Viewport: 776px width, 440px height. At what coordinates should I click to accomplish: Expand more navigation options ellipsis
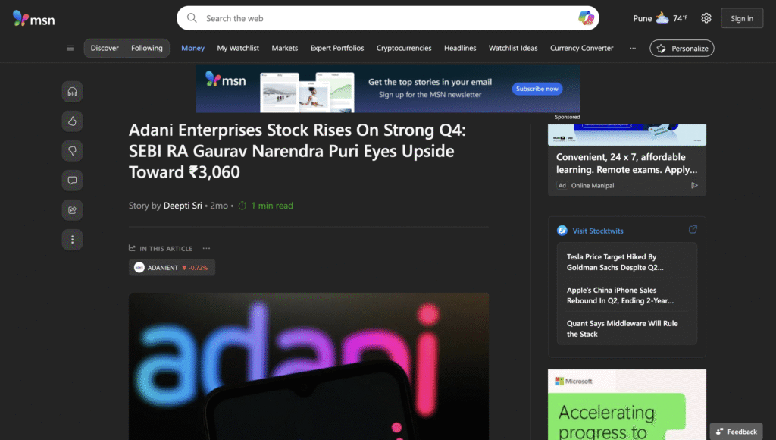pos(633,48)
